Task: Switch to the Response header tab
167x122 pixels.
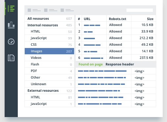Action: point(120,64)
